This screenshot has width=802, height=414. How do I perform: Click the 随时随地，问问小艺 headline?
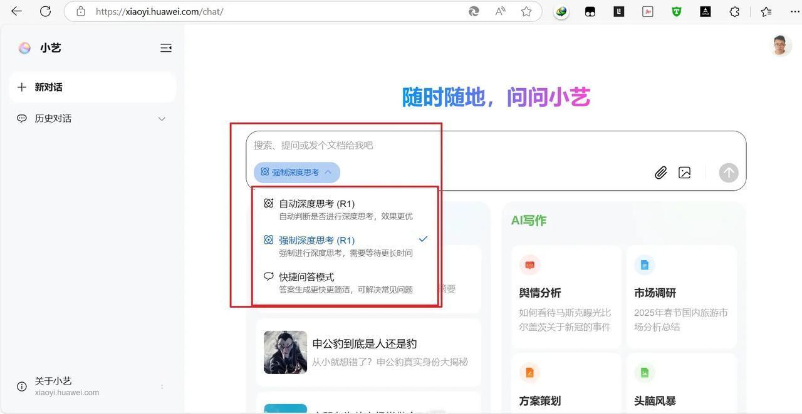pos(496,97)
